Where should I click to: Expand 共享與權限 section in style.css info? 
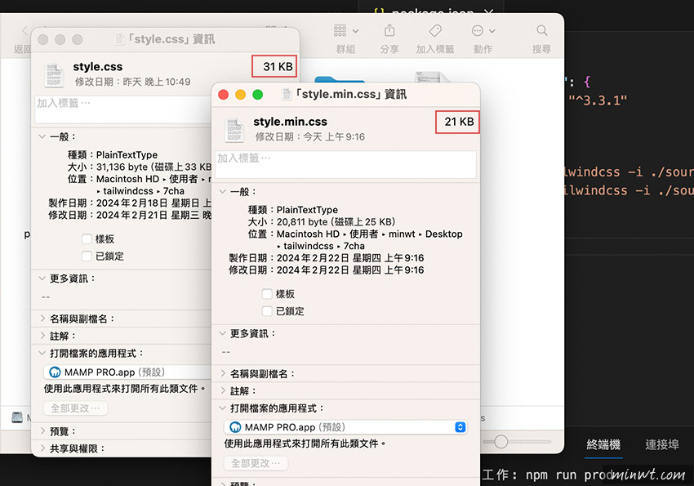[x=42, y=448]
